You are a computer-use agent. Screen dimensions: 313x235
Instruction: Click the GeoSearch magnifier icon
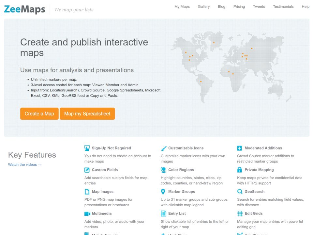point(240,192)
